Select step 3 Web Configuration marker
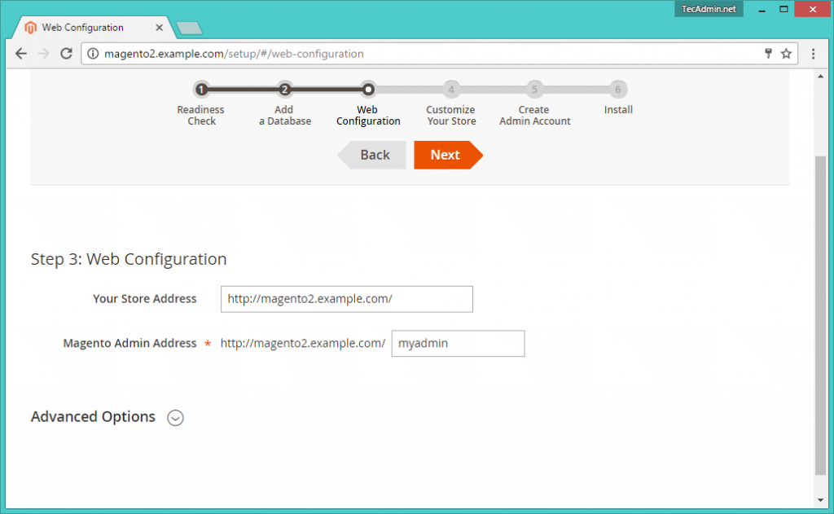Image resolution: width=834 pixels, height=514 pixels. click(x=368, y=90)
